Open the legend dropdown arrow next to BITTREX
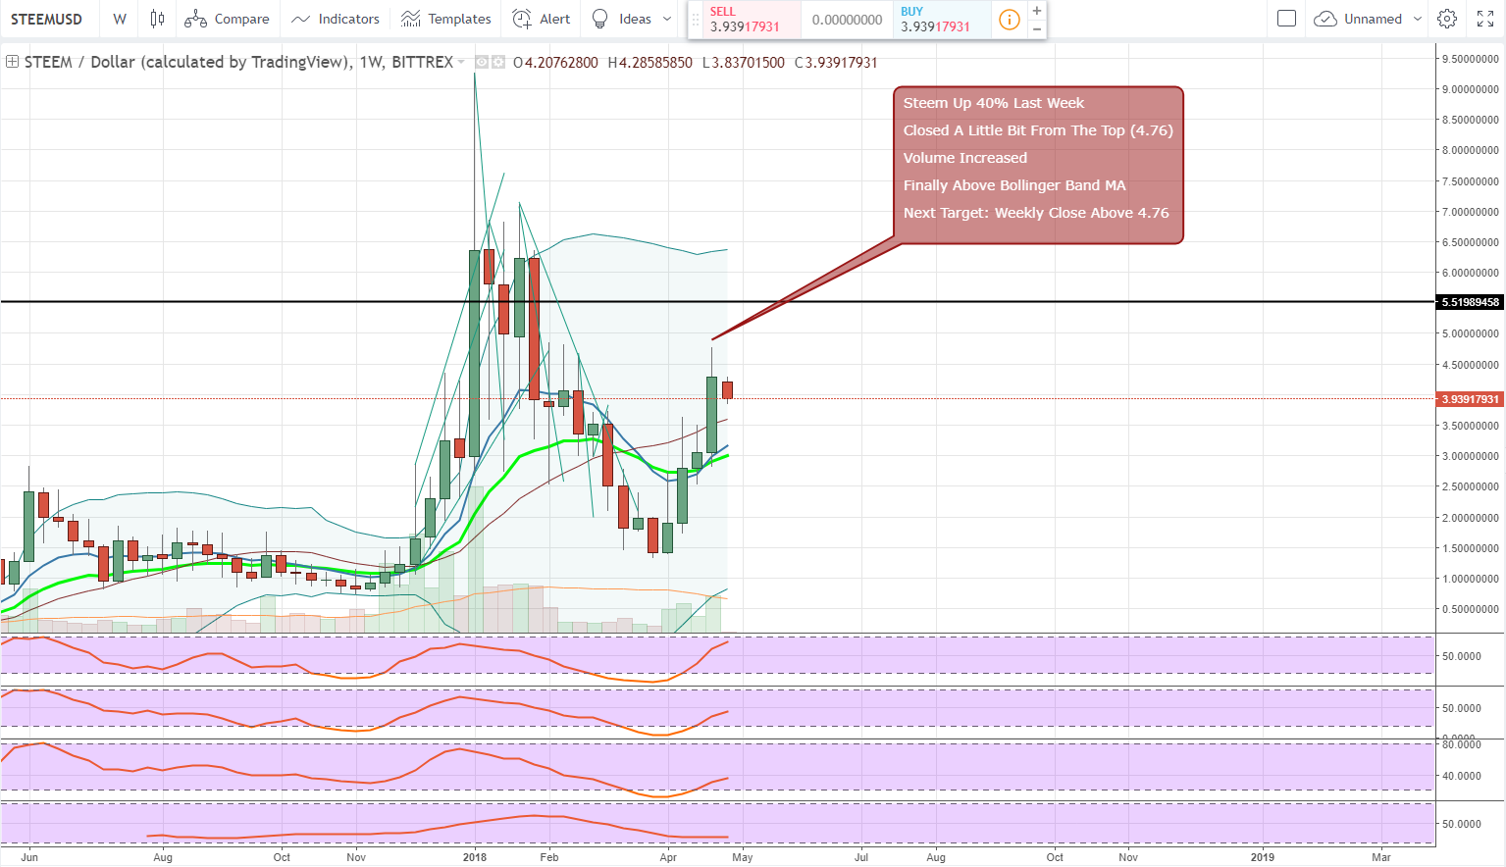This screenshot has width=1506, height=867. 461,62
